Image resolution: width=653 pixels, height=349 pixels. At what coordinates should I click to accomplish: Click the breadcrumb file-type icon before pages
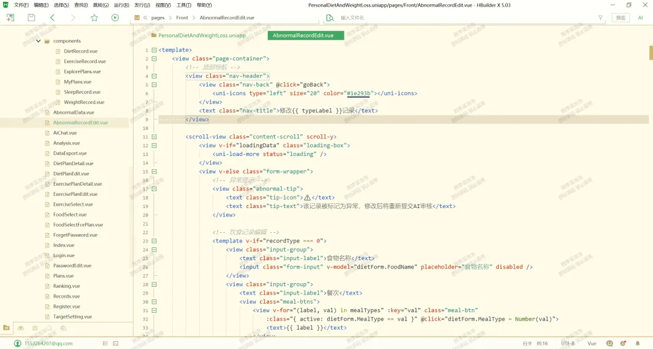click(x=137, y=18)
